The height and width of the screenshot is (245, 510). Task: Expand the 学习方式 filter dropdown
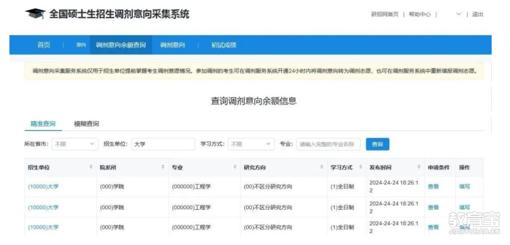[250, 144]
